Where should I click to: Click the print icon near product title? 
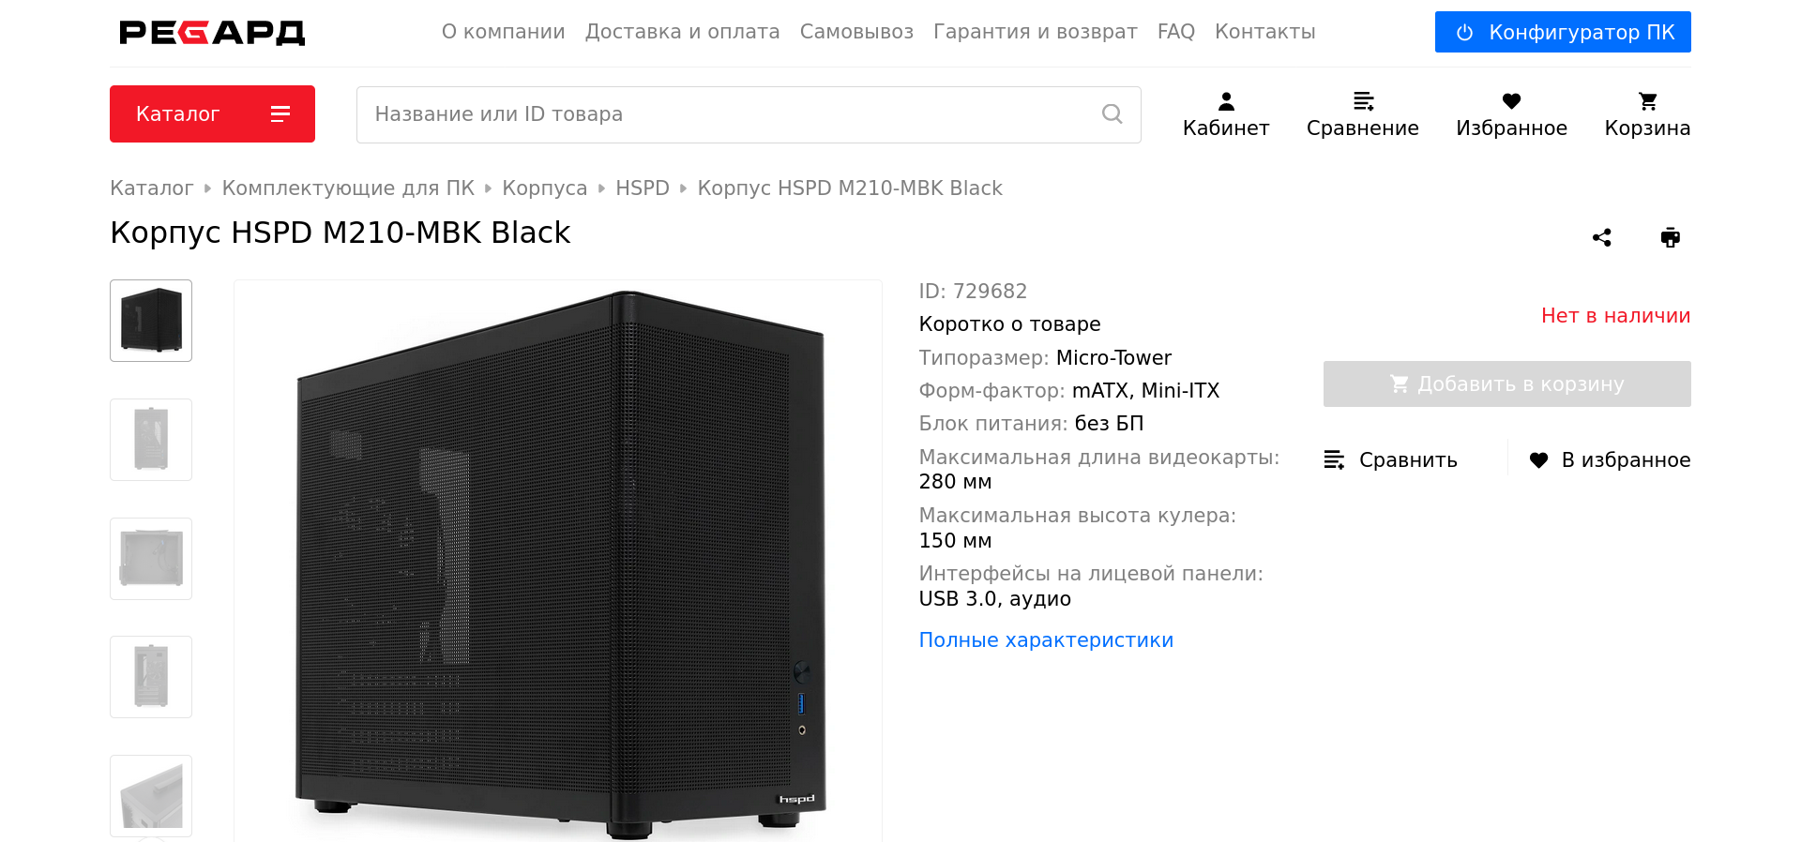pyautogui.click(x=1671, y=237)
